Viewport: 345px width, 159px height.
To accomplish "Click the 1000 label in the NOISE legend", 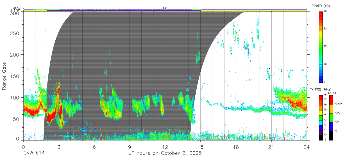I will pyautogui.click(x=338, y=113).
